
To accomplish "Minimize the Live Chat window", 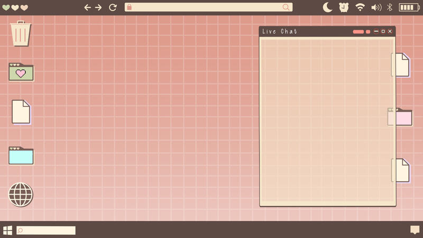I will [x=376, y=32].
